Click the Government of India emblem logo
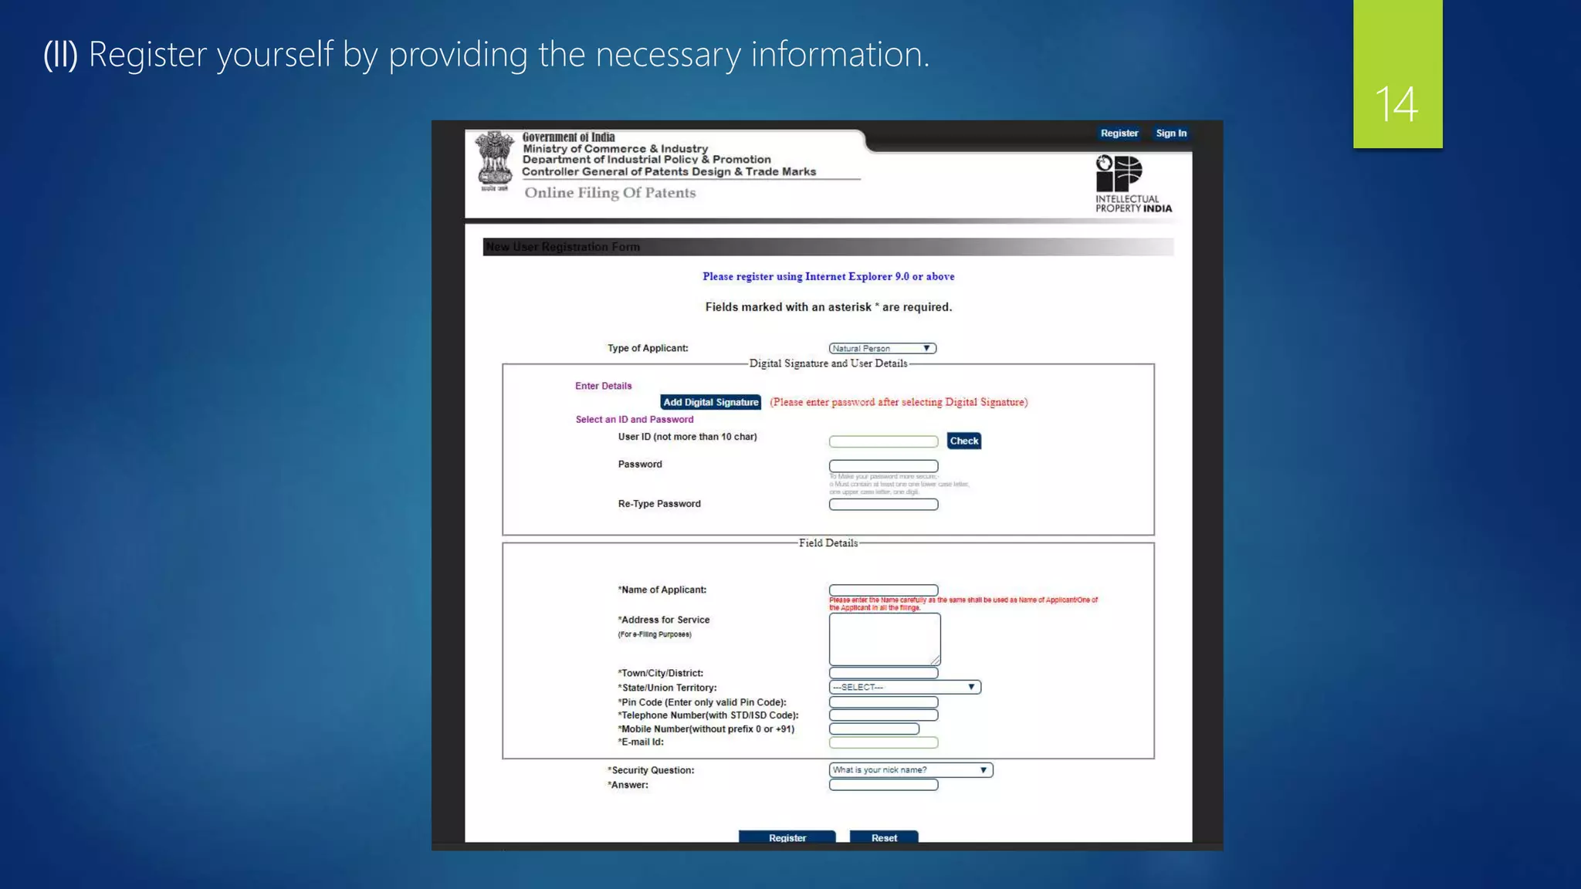Image resolution: width=1581 pixels, height=889 pixels. point(495,161)
